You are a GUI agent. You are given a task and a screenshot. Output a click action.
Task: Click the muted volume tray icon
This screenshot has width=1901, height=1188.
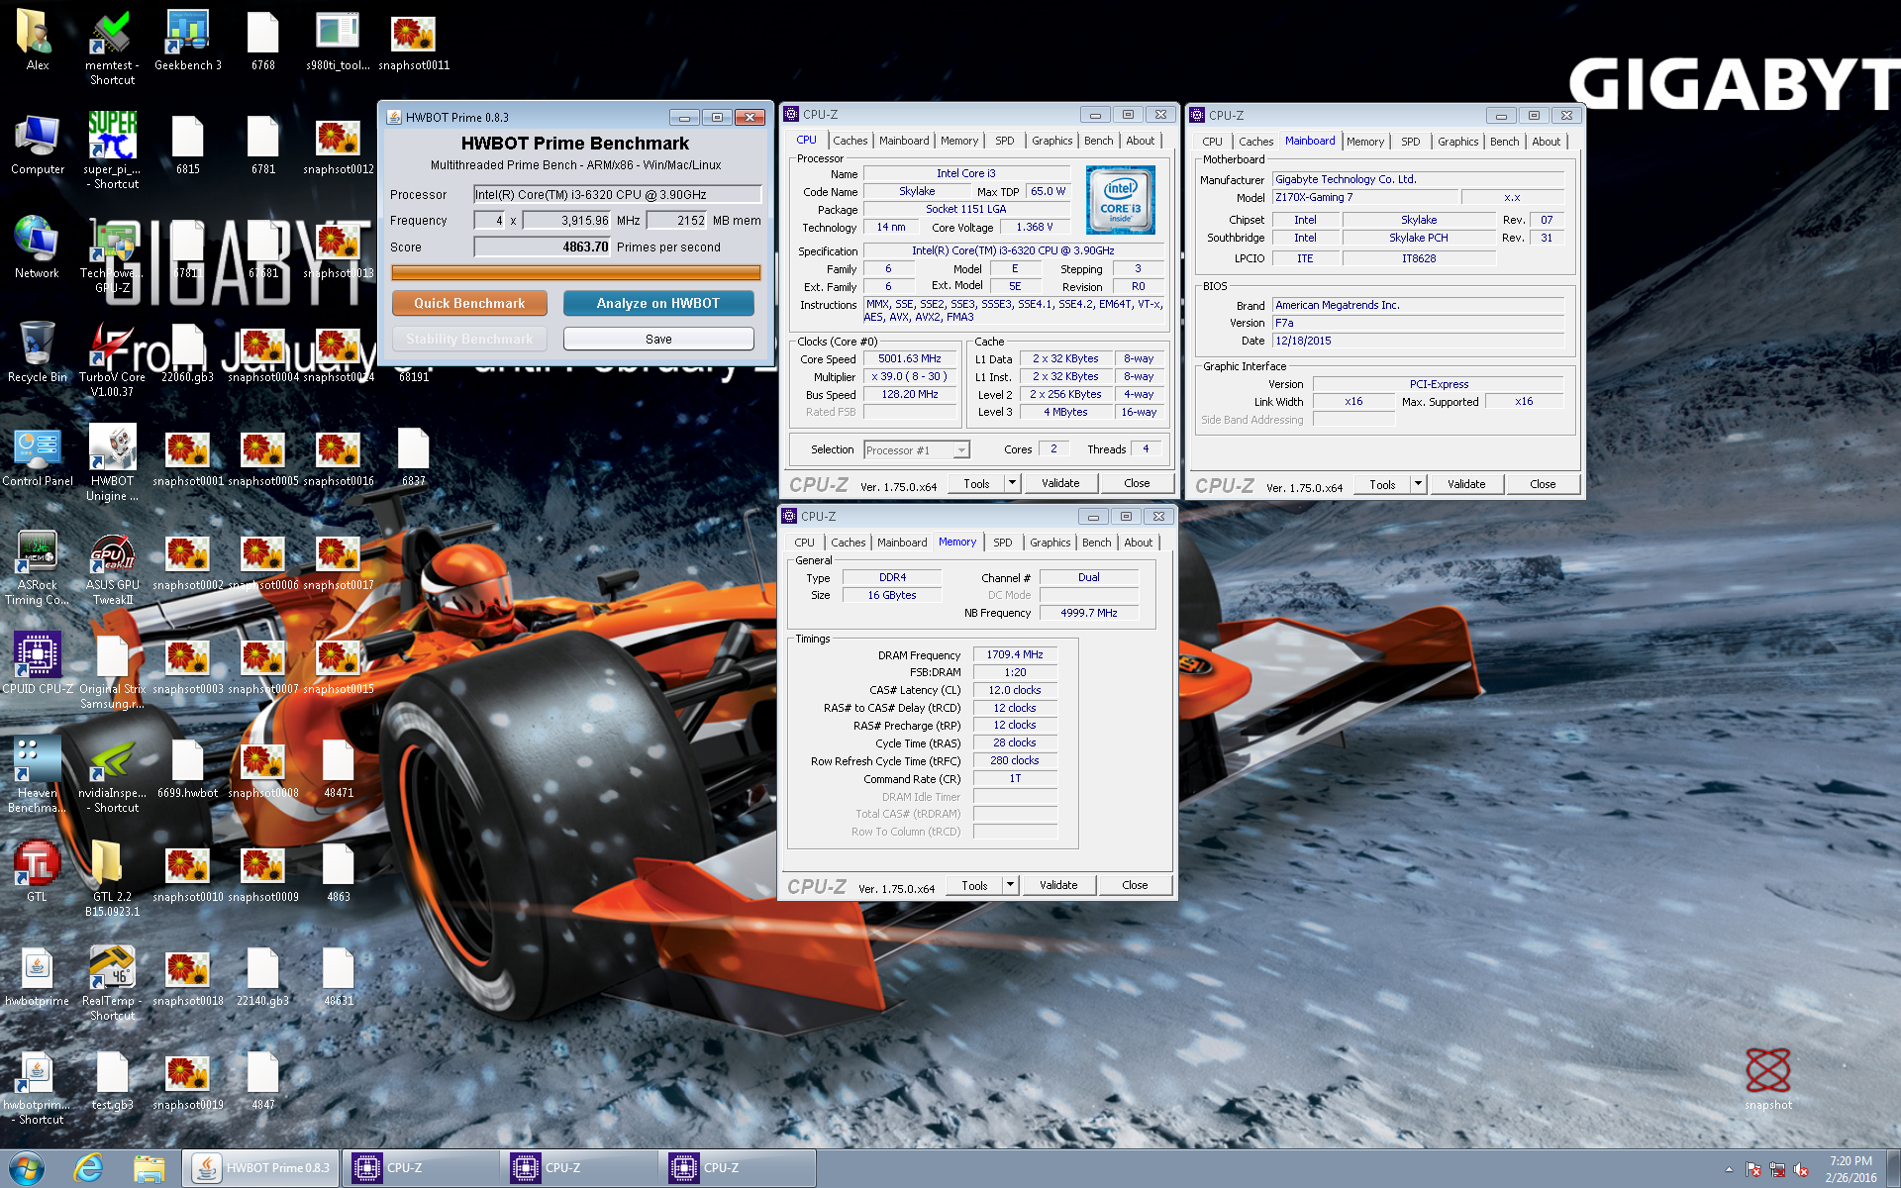pyautogui.click(x=1801, y=1169)
